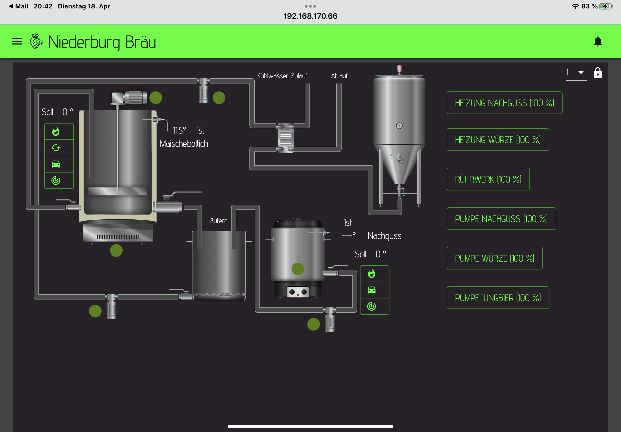Click the Maischebottich power logic icon

tap(56, 180)
